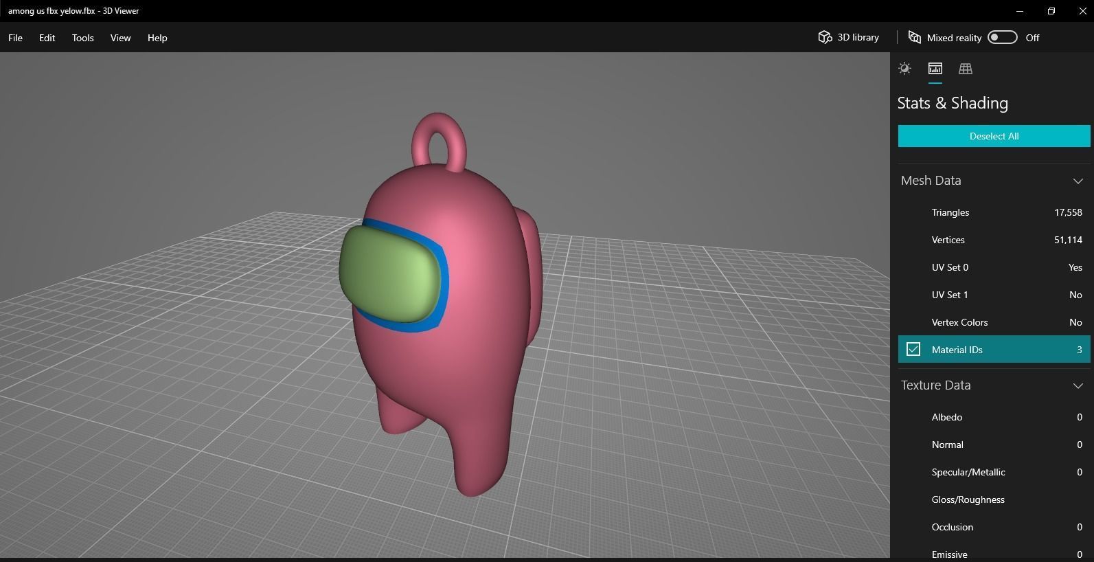
Task: Collapse the Texture Data section
Action: coord(1078,385)
